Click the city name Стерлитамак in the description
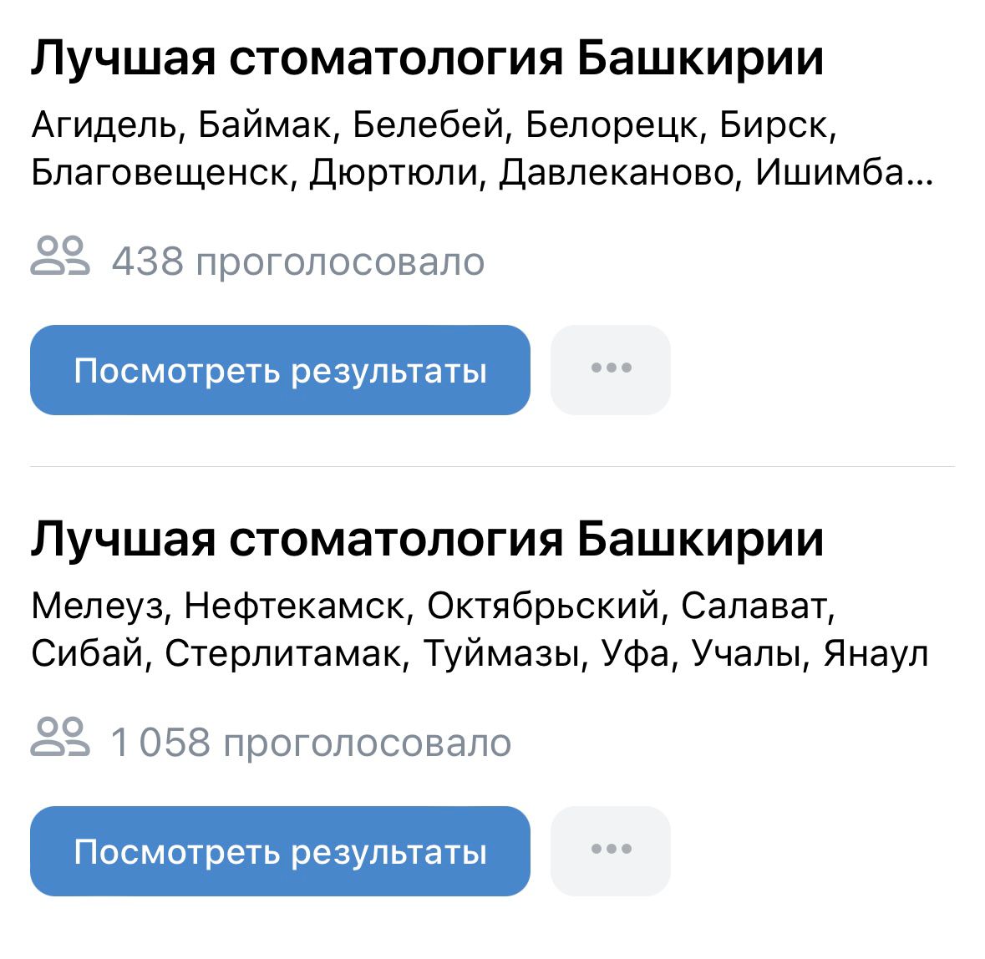Image resolution: width=985 pixels, height=959 pixels. click(282, 653)
